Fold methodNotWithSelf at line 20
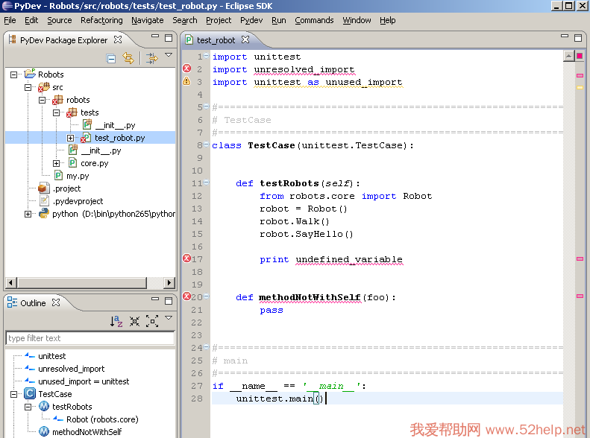This screenshot has height=438, width=590. click(206, 296)
